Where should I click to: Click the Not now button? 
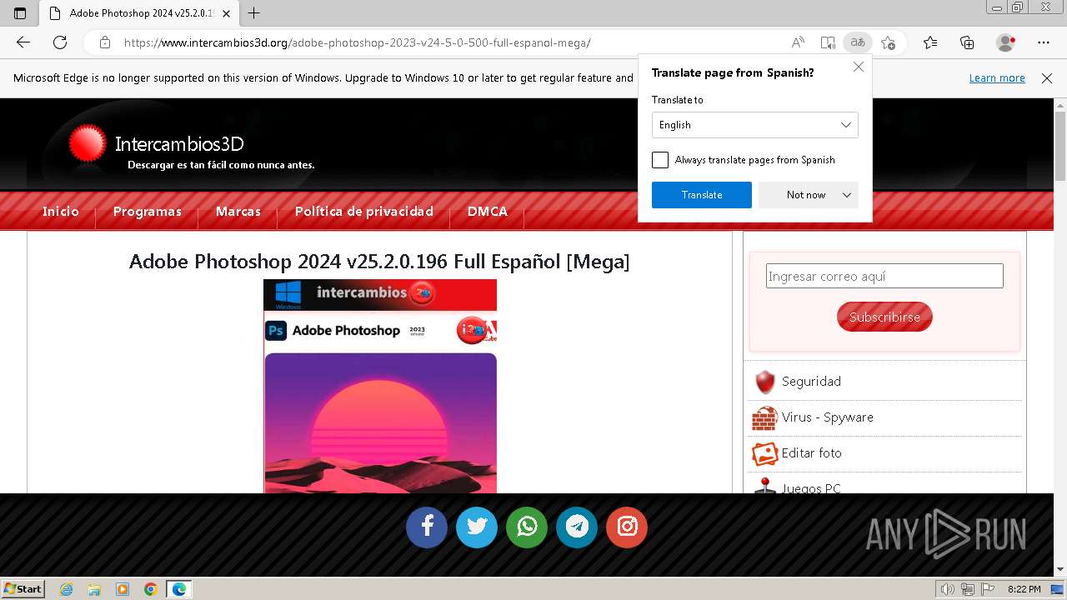coord(806,195)
